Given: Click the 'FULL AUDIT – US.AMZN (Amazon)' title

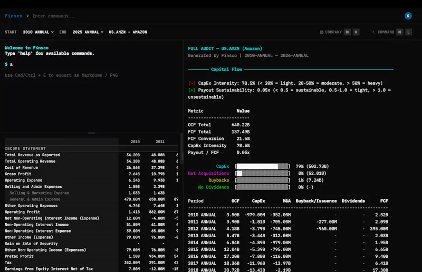Looking at the screenshot, I should [x=225, y=48].
